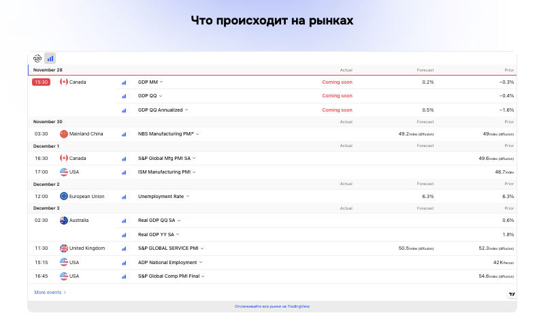Viewport: 554px width, 324px height.
Task: Expand S&P Global Comp PMI Final event
Action: (203, 276)
